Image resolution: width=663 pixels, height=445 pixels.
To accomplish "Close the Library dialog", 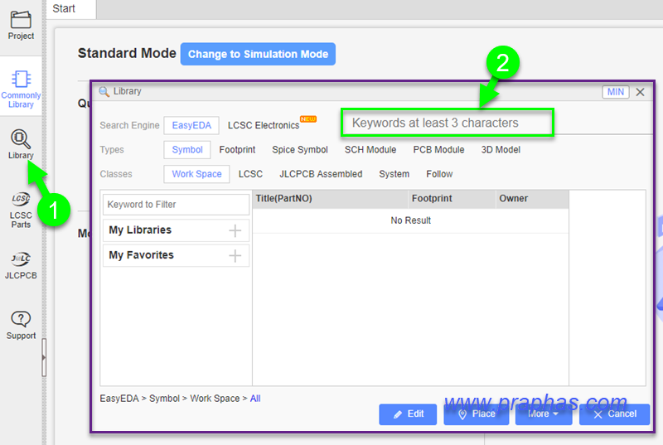I will click(x=640, y=92).
